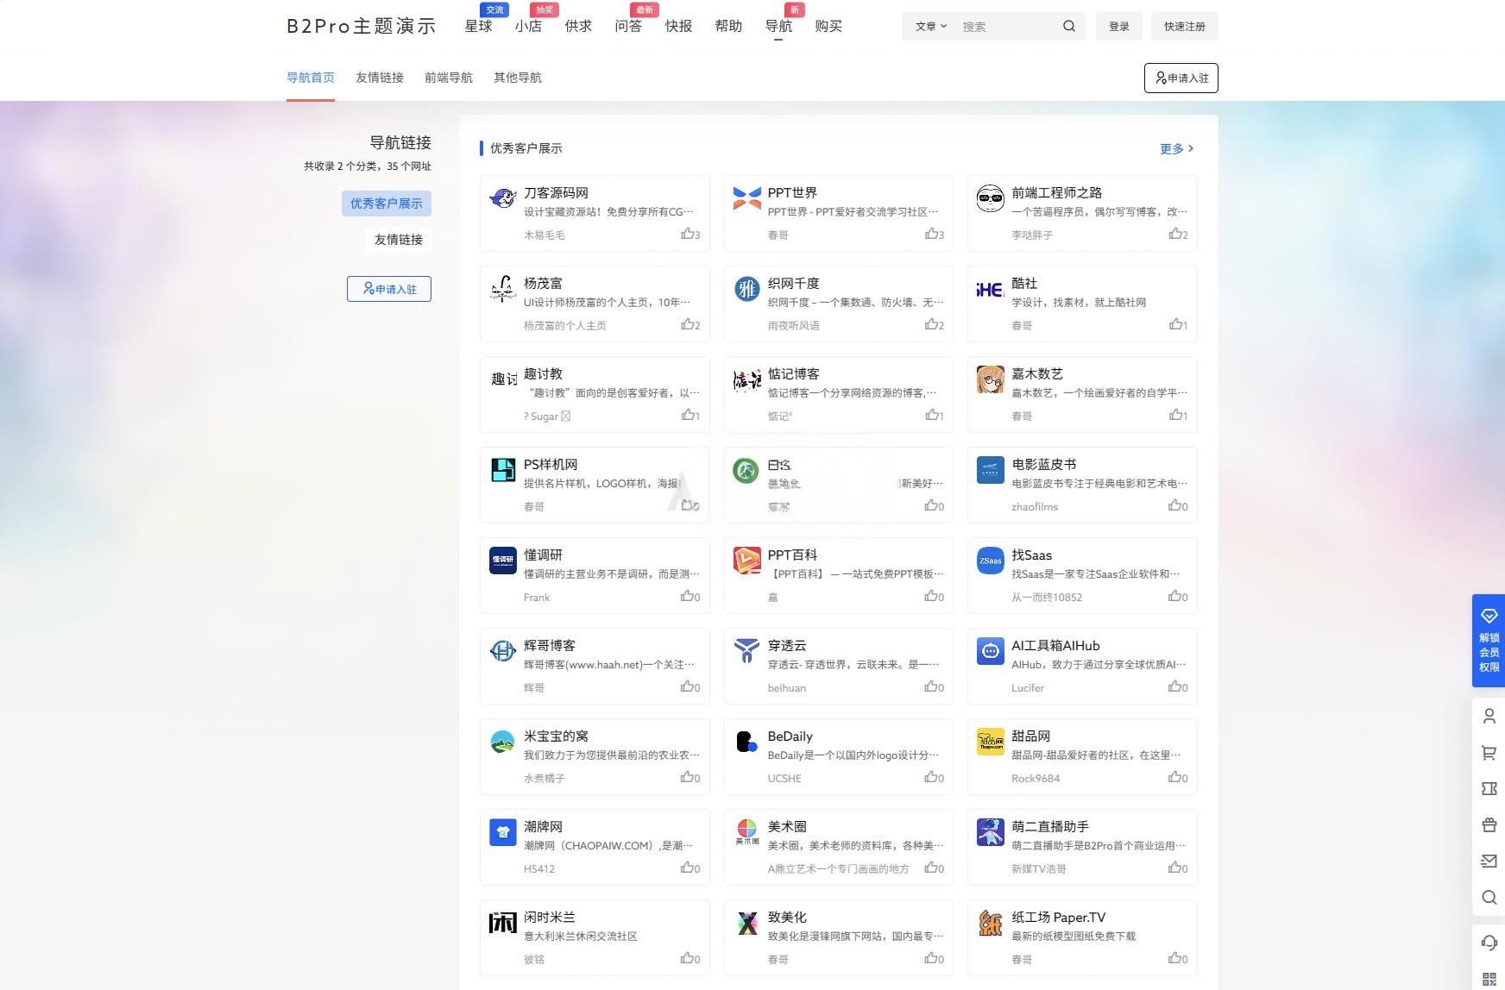Open the 辉哥博客 card title
This screenshot has width=1505, height=990.
pyautogui.click(x=550, y=646)
